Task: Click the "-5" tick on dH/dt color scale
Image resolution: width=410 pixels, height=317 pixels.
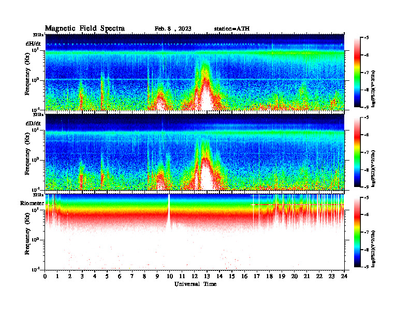Action: pos(367,38)
